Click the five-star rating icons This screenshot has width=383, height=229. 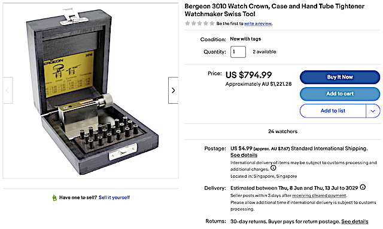[x=200, y=23]
